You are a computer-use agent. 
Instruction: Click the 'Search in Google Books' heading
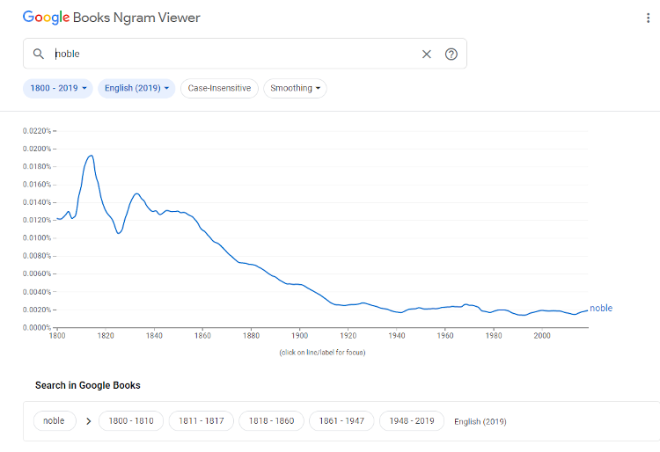(87, 385)
